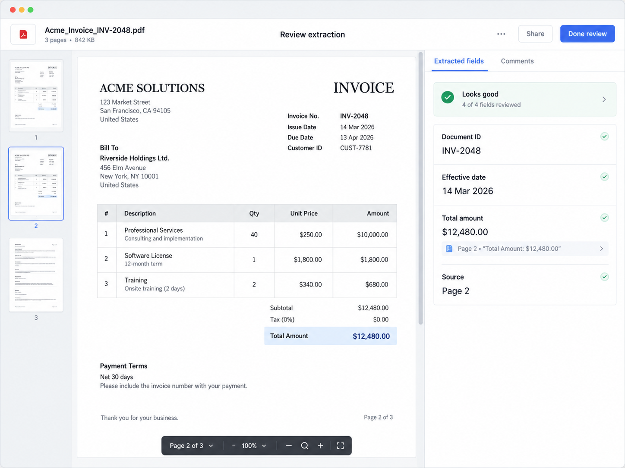This screenshot has width=625, height=468.
Task: Select the page 3 thumbnail
Action: point(36,275)
